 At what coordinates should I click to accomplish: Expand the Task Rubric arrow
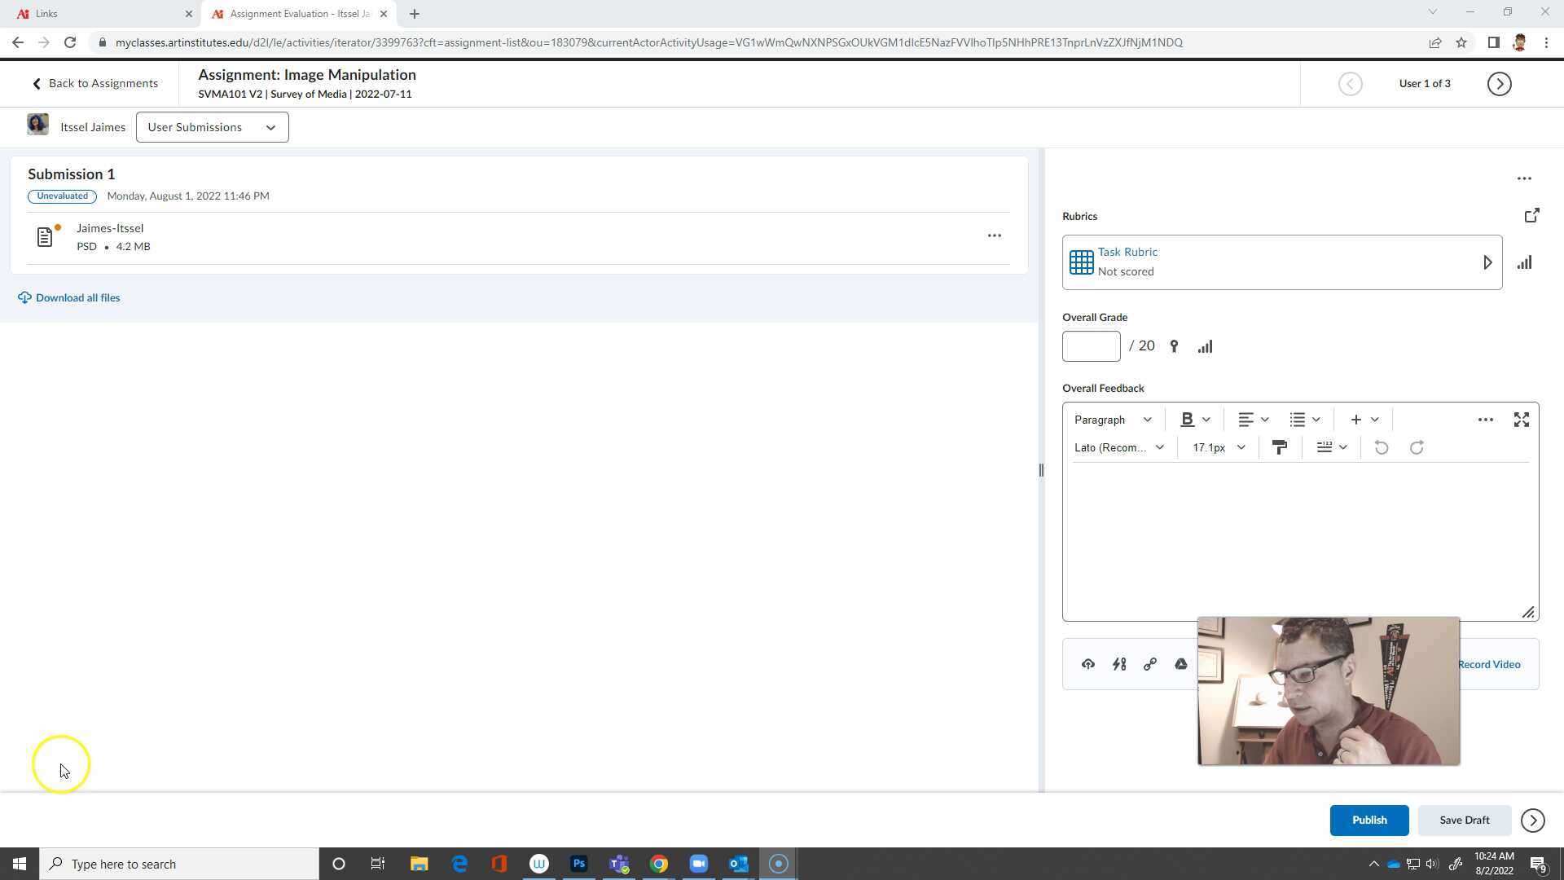point(1487,262)
